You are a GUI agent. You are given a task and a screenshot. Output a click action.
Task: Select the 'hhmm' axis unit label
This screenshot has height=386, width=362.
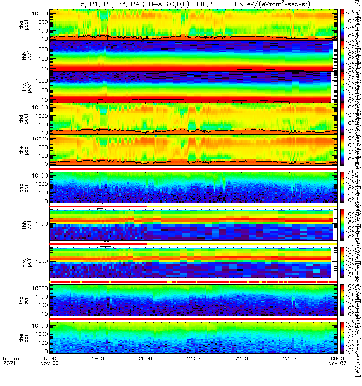pyautogui.click(x=11, y=358)
